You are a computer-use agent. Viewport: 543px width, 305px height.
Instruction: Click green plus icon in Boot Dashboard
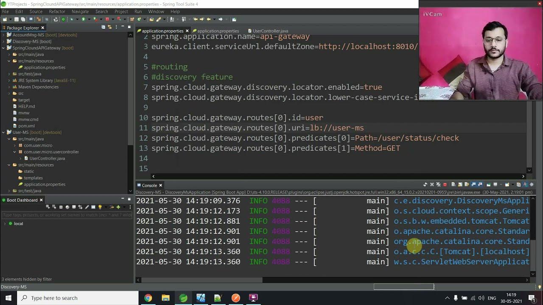(118, 207)
